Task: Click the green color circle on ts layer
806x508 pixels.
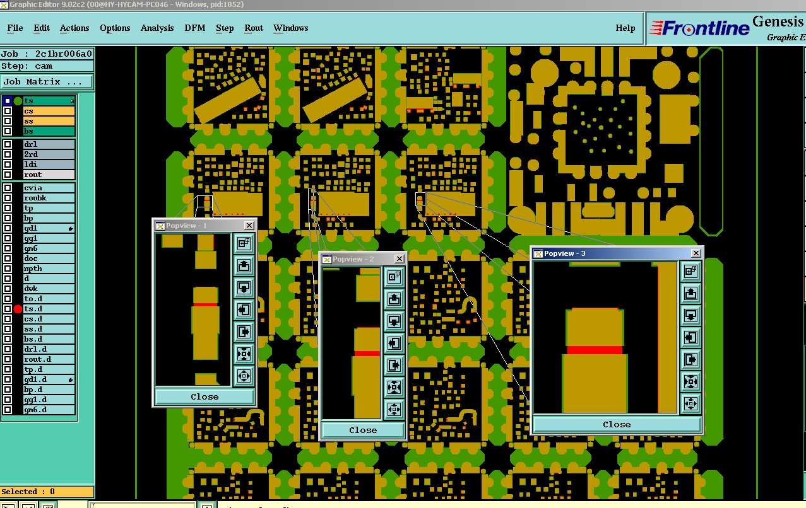Action: coord(18,101)
